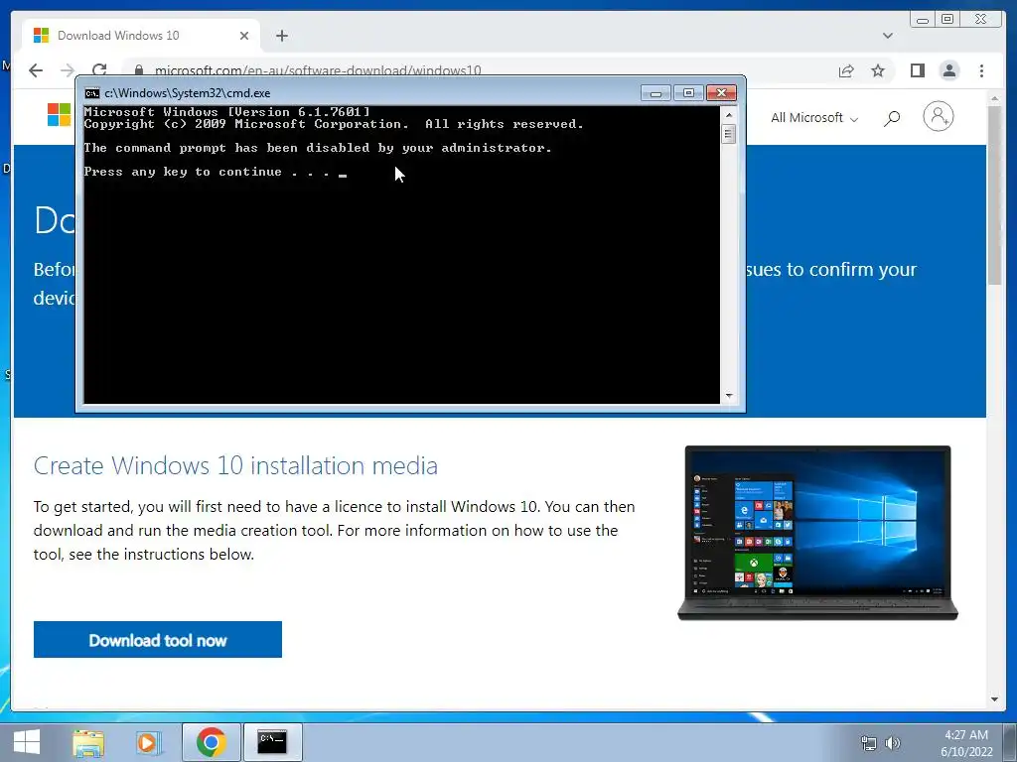This screenshot has height=762, width=1017.
Task: Sign in with the account icon
Action: (938, 117)
